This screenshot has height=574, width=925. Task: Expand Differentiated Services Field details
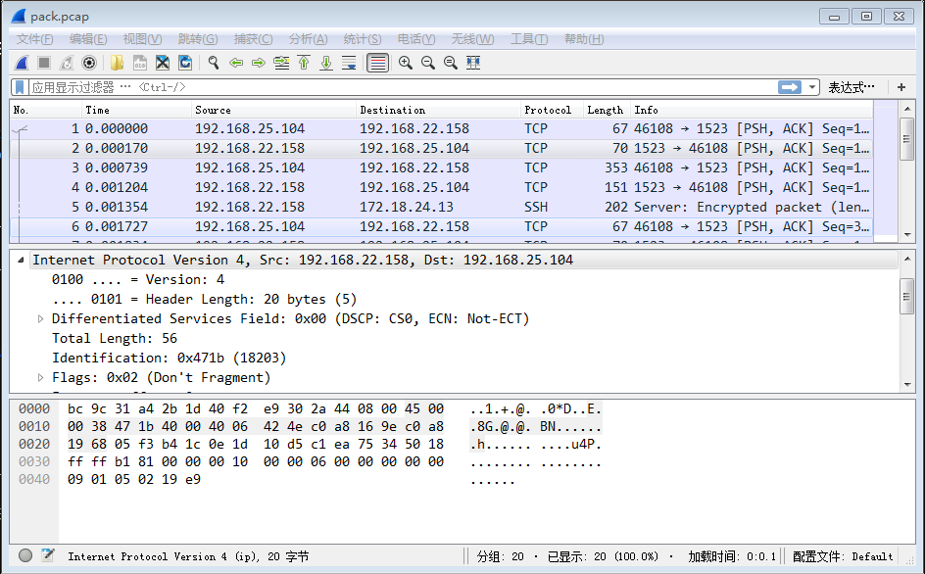point(41,317)
